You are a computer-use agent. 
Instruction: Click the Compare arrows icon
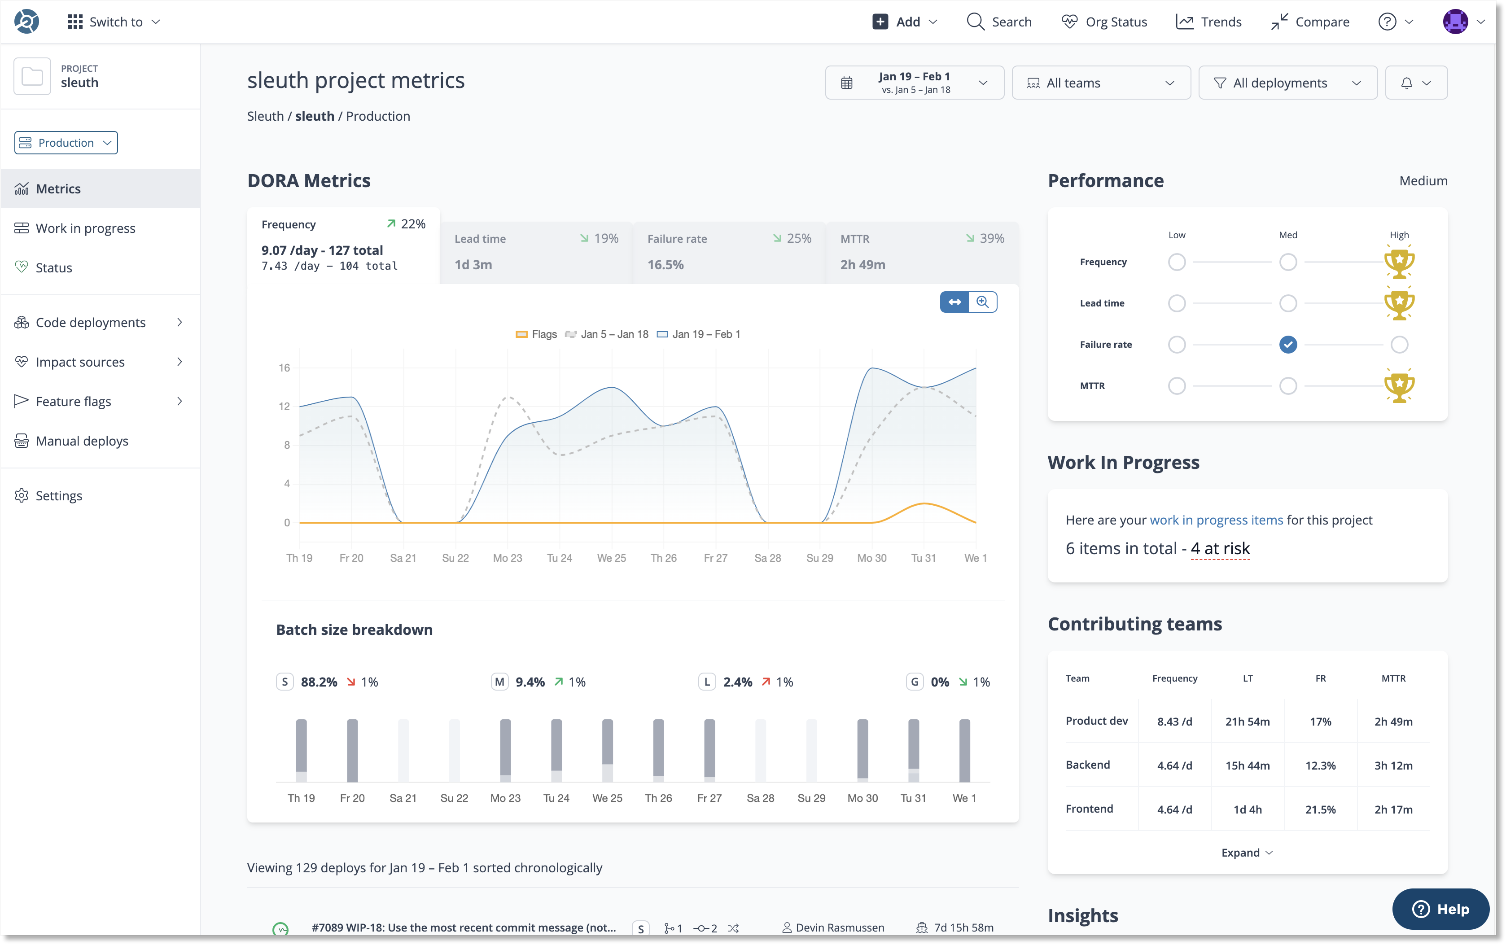[1279, 22]
